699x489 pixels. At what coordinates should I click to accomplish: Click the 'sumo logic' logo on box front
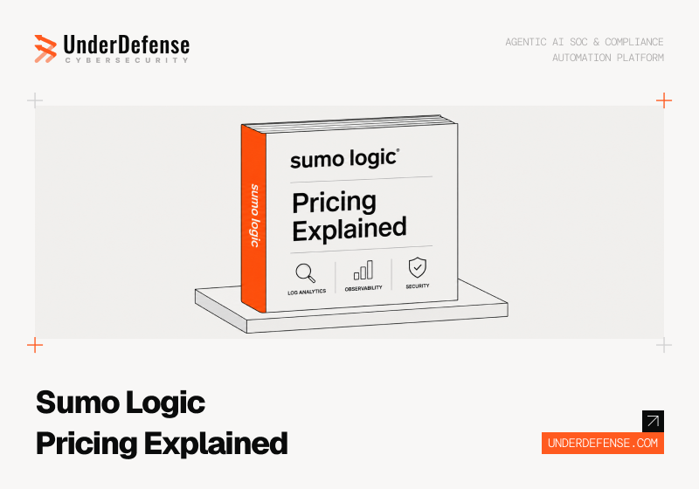pos(344,159)
